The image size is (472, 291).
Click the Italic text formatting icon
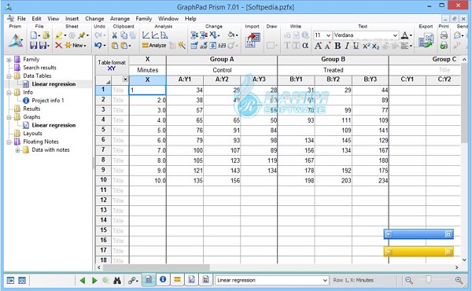(x=347, y=46)
